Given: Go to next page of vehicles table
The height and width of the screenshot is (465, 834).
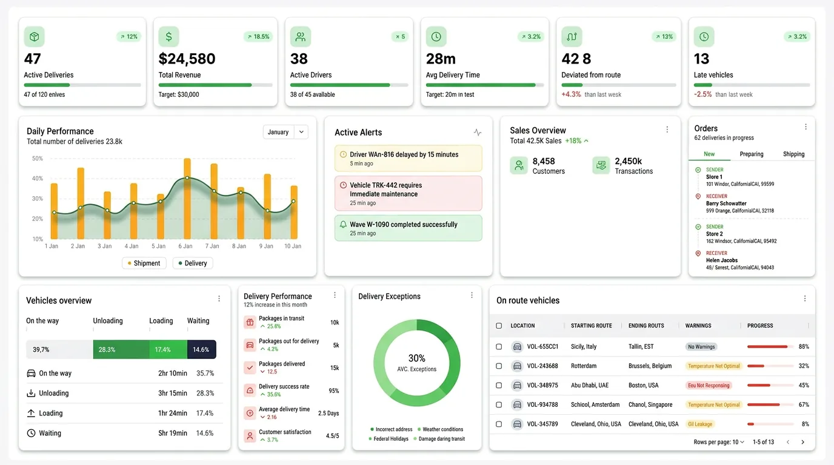Looking at the screenshot, I should (803, 443).
